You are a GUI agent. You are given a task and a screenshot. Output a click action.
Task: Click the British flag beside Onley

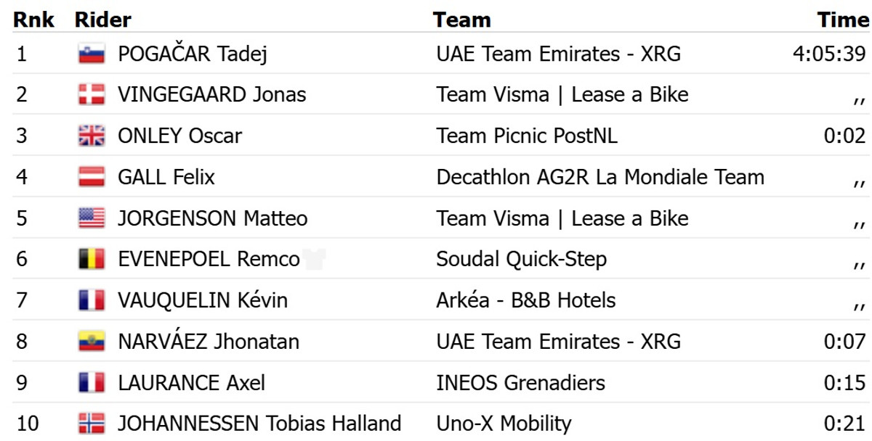(92, 136)
